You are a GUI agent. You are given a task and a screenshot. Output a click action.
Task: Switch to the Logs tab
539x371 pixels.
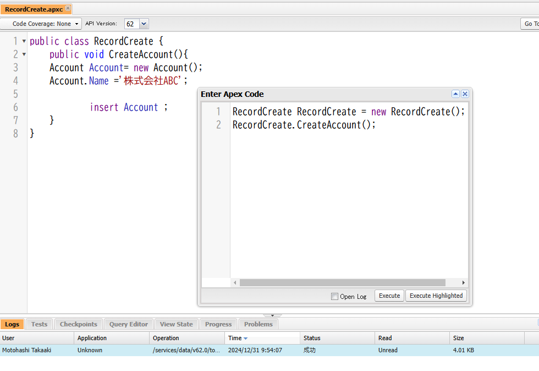pos(12,324)
